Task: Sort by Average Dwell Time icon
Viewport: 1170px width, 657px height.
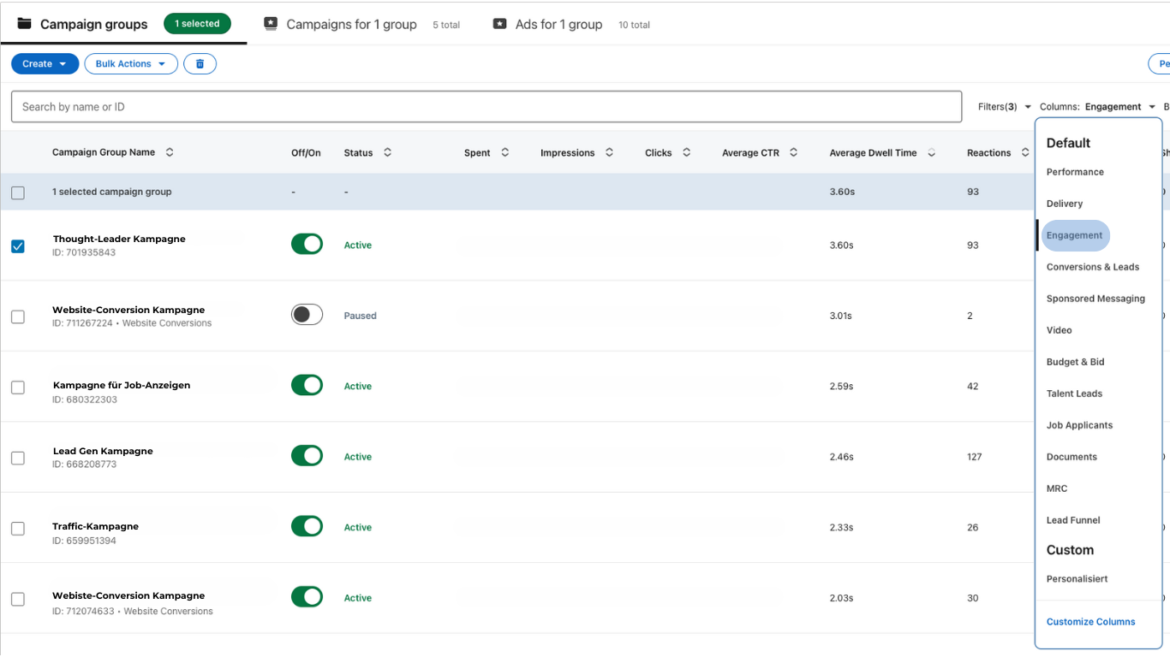Action: (x=931, y=153)
